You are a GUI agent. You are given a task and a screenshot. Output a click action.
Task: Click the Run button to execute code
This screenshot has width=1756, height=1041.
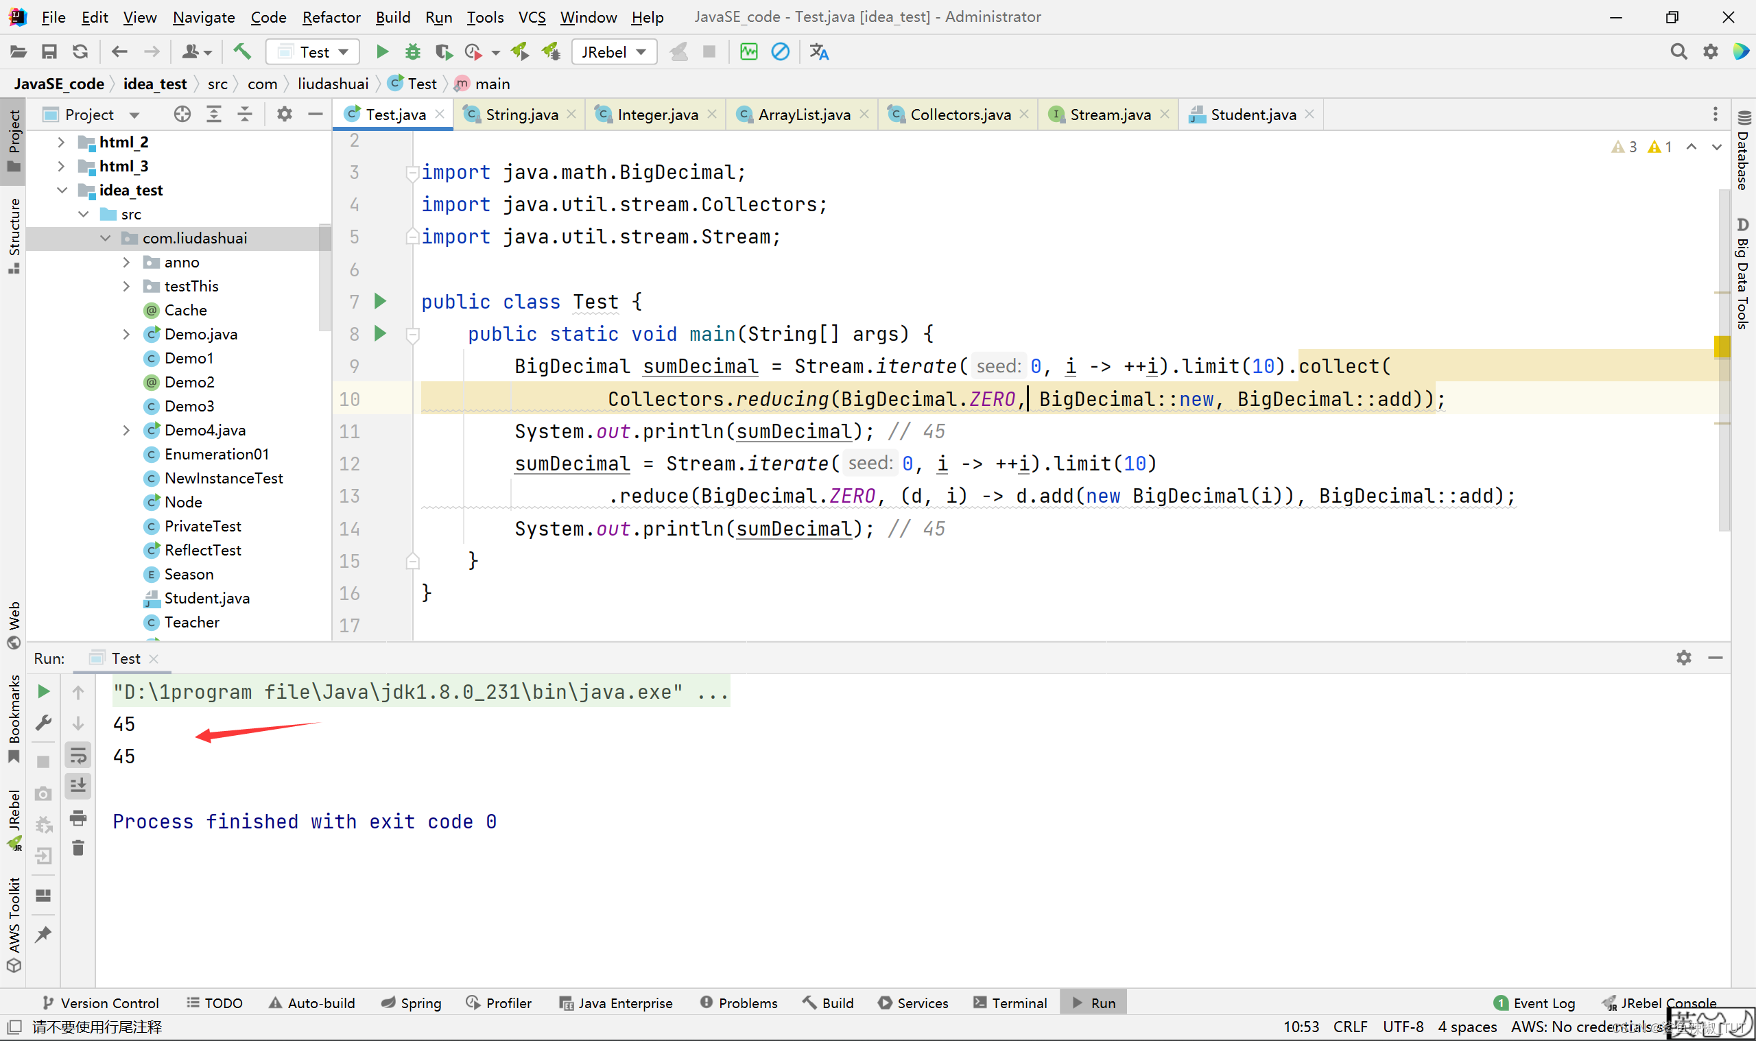383,51
